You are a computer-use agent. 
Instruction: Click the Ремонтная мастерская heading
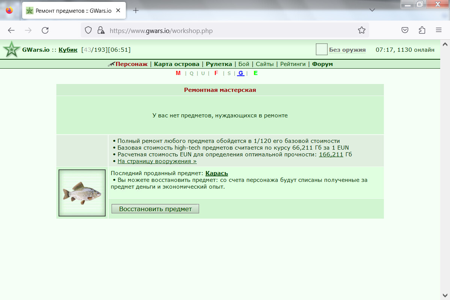tap(220, 90)
